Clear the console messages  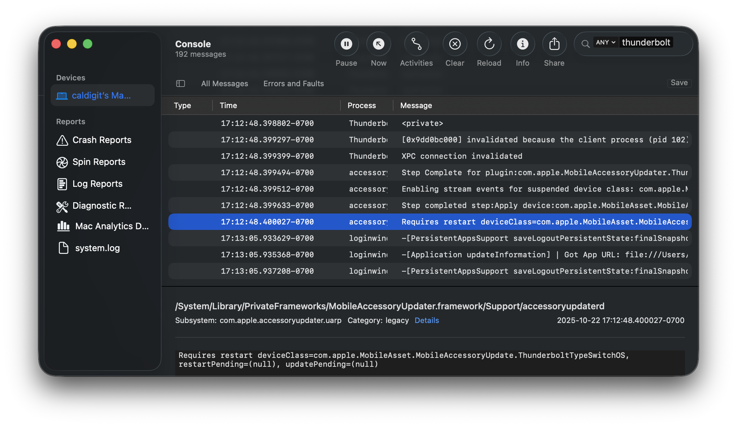coord(455,44)
